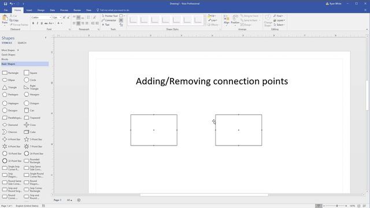370x208 pixels.
Task: Pick the Triangle shape from the stencil
Action: coord(9,87)
